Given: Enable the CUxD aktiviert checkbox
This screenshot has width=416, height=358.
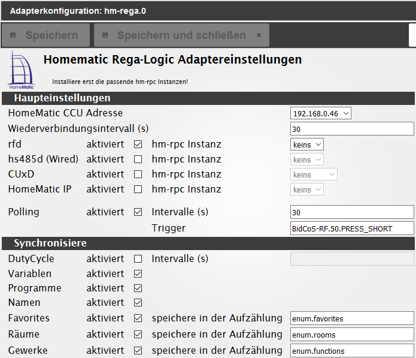Looking at the screenshot, I should pos(138,175).
